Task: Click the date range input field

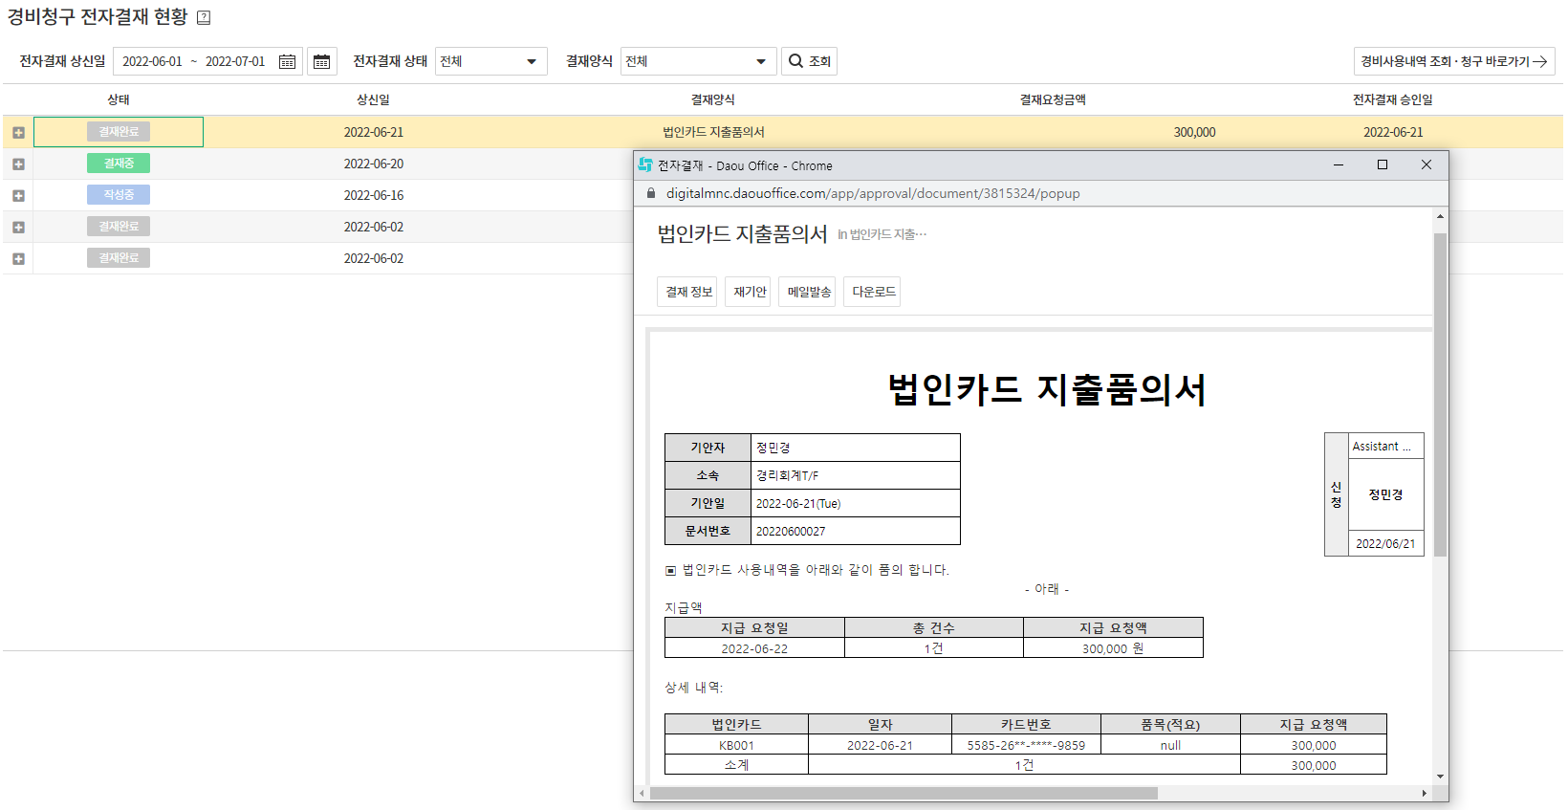Action: coord(207,61)
